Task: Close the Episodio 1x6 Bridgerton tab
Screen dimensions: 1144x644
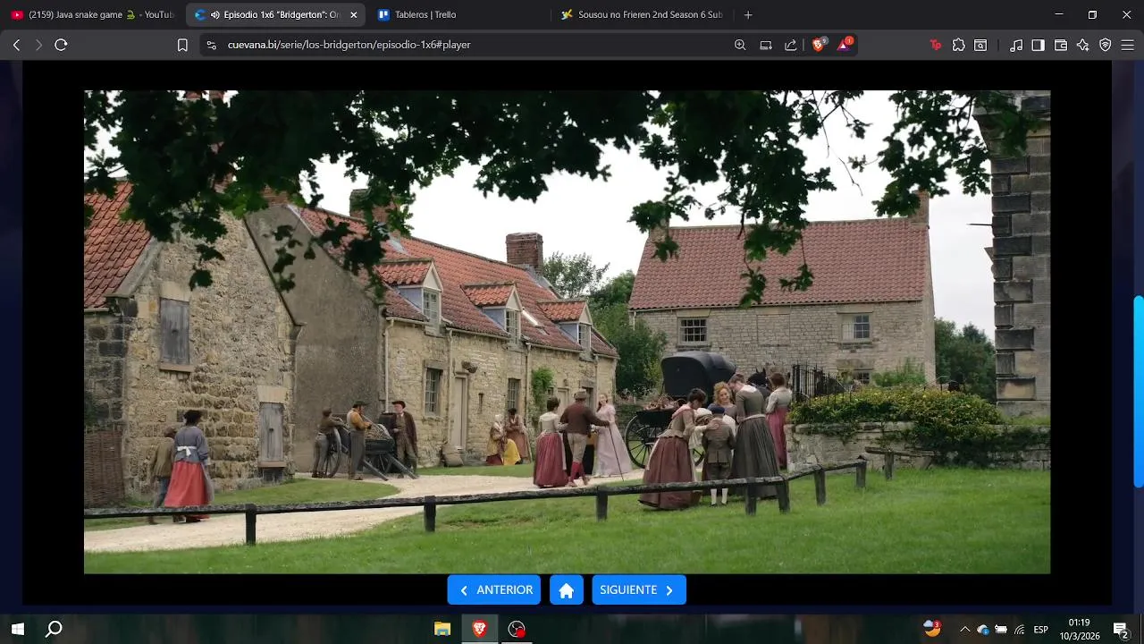Action: (353, 15)
